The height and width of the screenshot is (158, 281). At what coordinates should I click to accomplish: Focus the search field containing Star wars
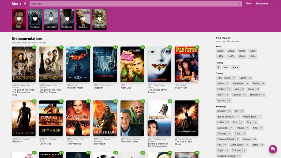point(131,4)
